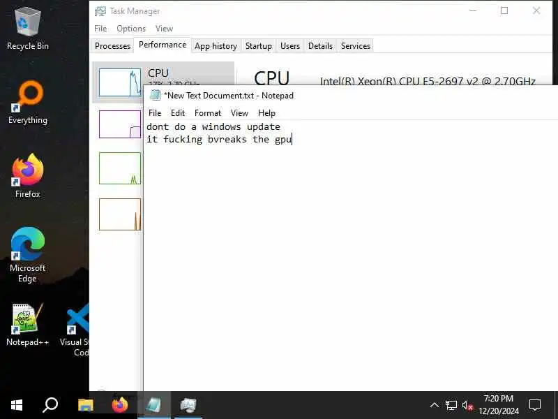Open Notepad View menu

[x=239, y=113]
